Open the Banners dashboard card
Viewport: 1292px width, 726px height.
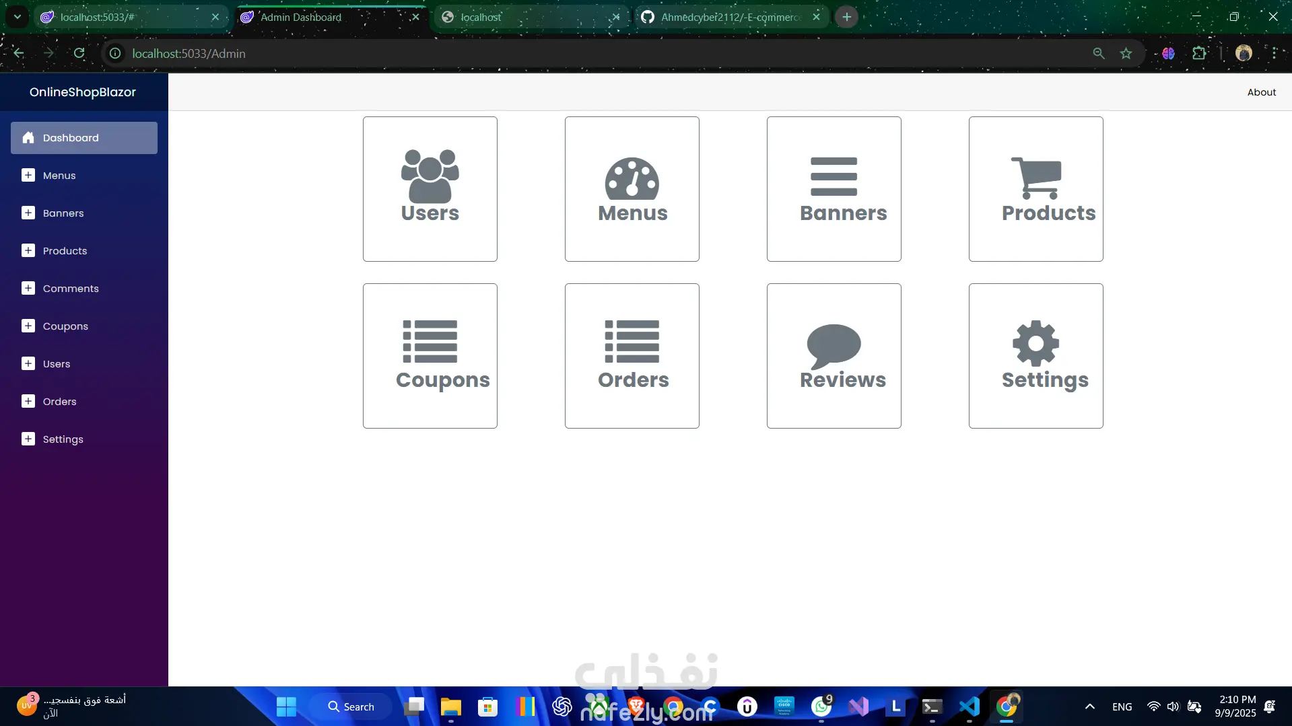pyautogui.click(x=834, y=189)
